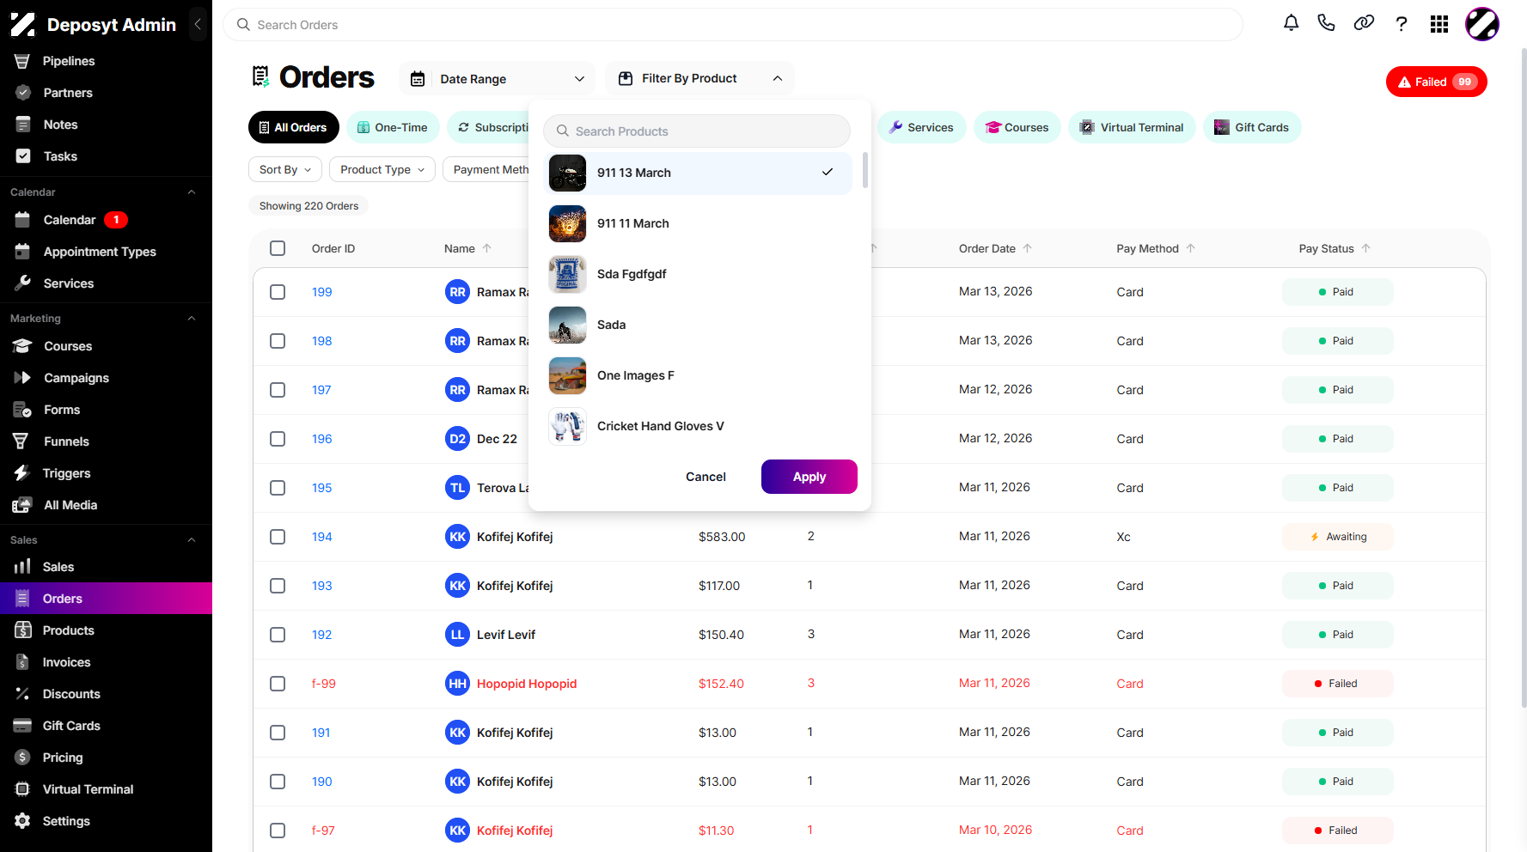Open Invoices in the sidebar
The width and height of the screenshot is (1527, 852).
tap(66, 662)
